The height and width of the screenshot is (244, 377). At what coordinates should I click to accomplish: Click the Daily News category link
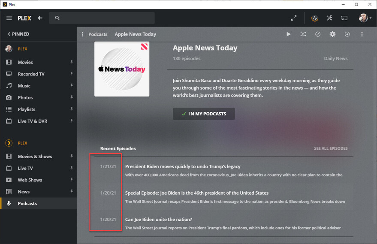(336, 58)
